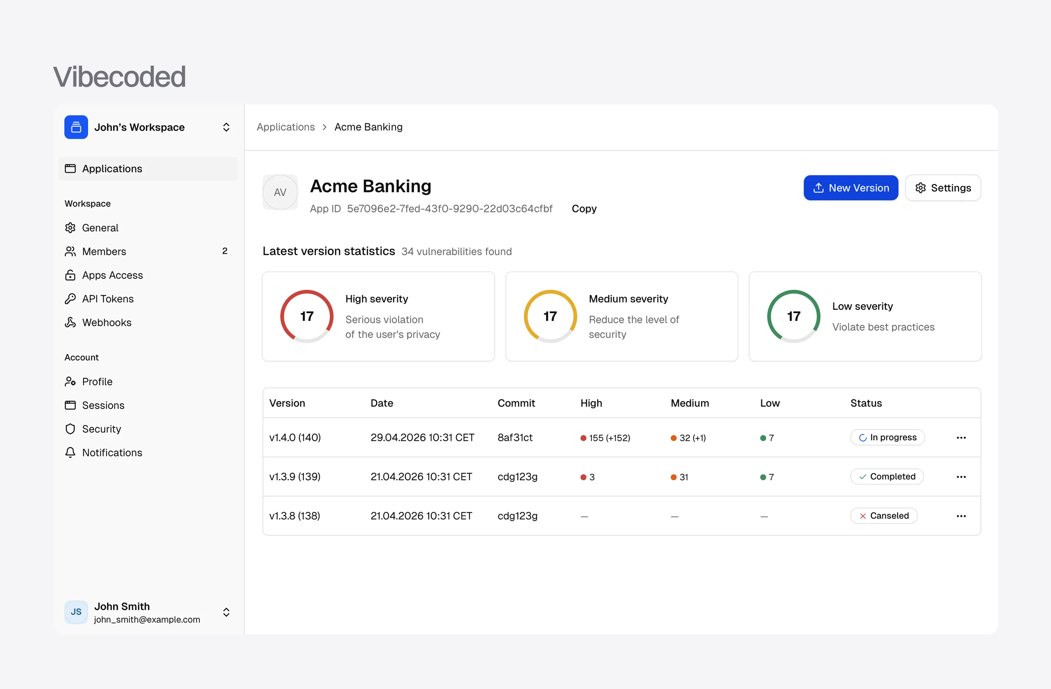
Task: Click the Members people icon
Action: point(70,251)
